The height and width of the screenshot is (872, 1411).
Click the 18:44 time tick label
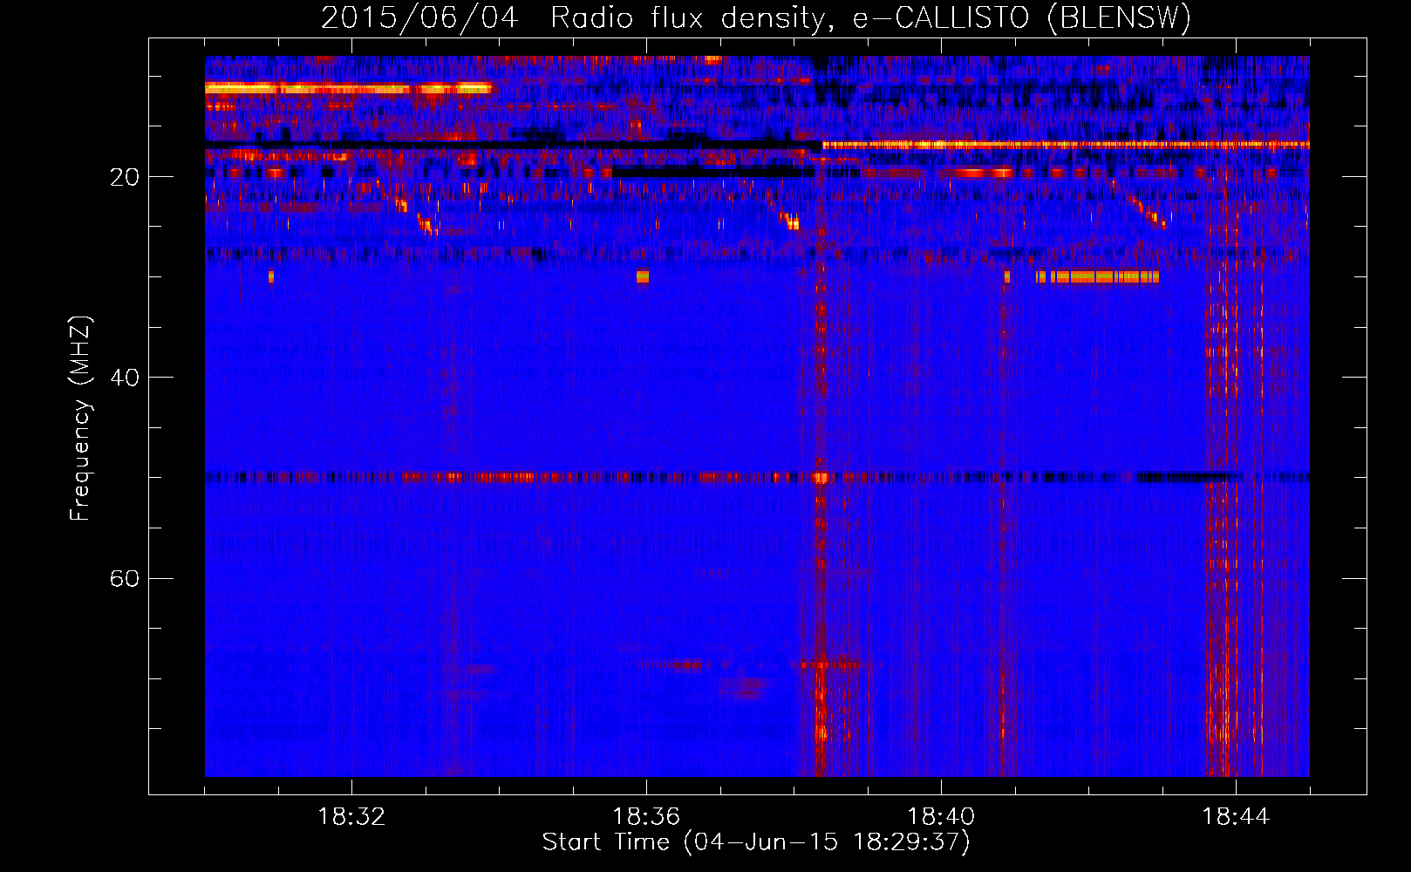click(x=1236, y=817)
